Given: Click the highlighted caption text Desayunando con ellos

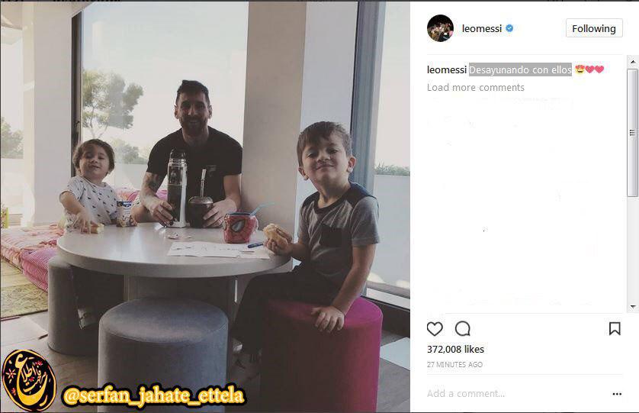Looking at the screenshot, I should (x=520, y=69).
